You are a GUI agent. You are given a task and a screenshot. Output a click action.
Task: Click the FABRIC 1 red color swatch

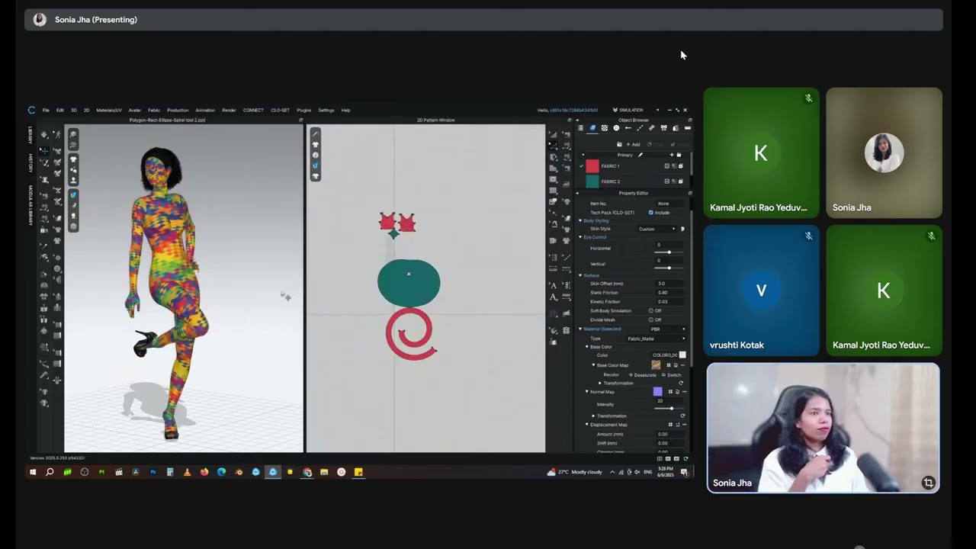click(x=592, y=166)
